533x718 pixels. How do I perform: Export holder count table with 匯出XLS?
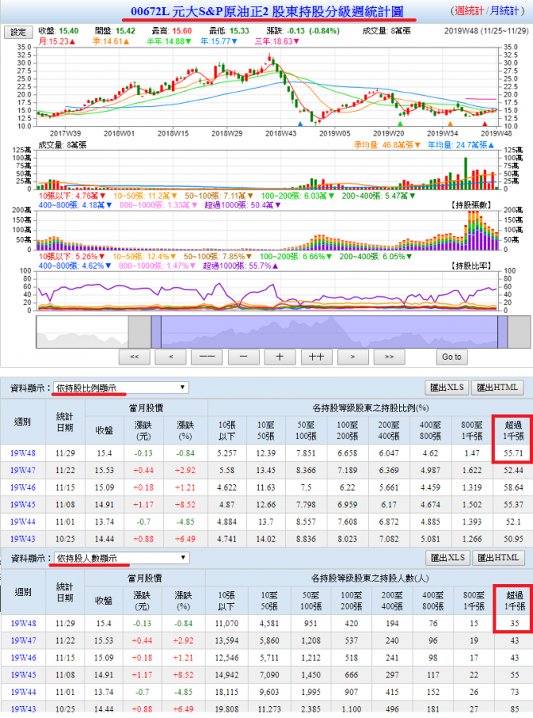point(448,558)
